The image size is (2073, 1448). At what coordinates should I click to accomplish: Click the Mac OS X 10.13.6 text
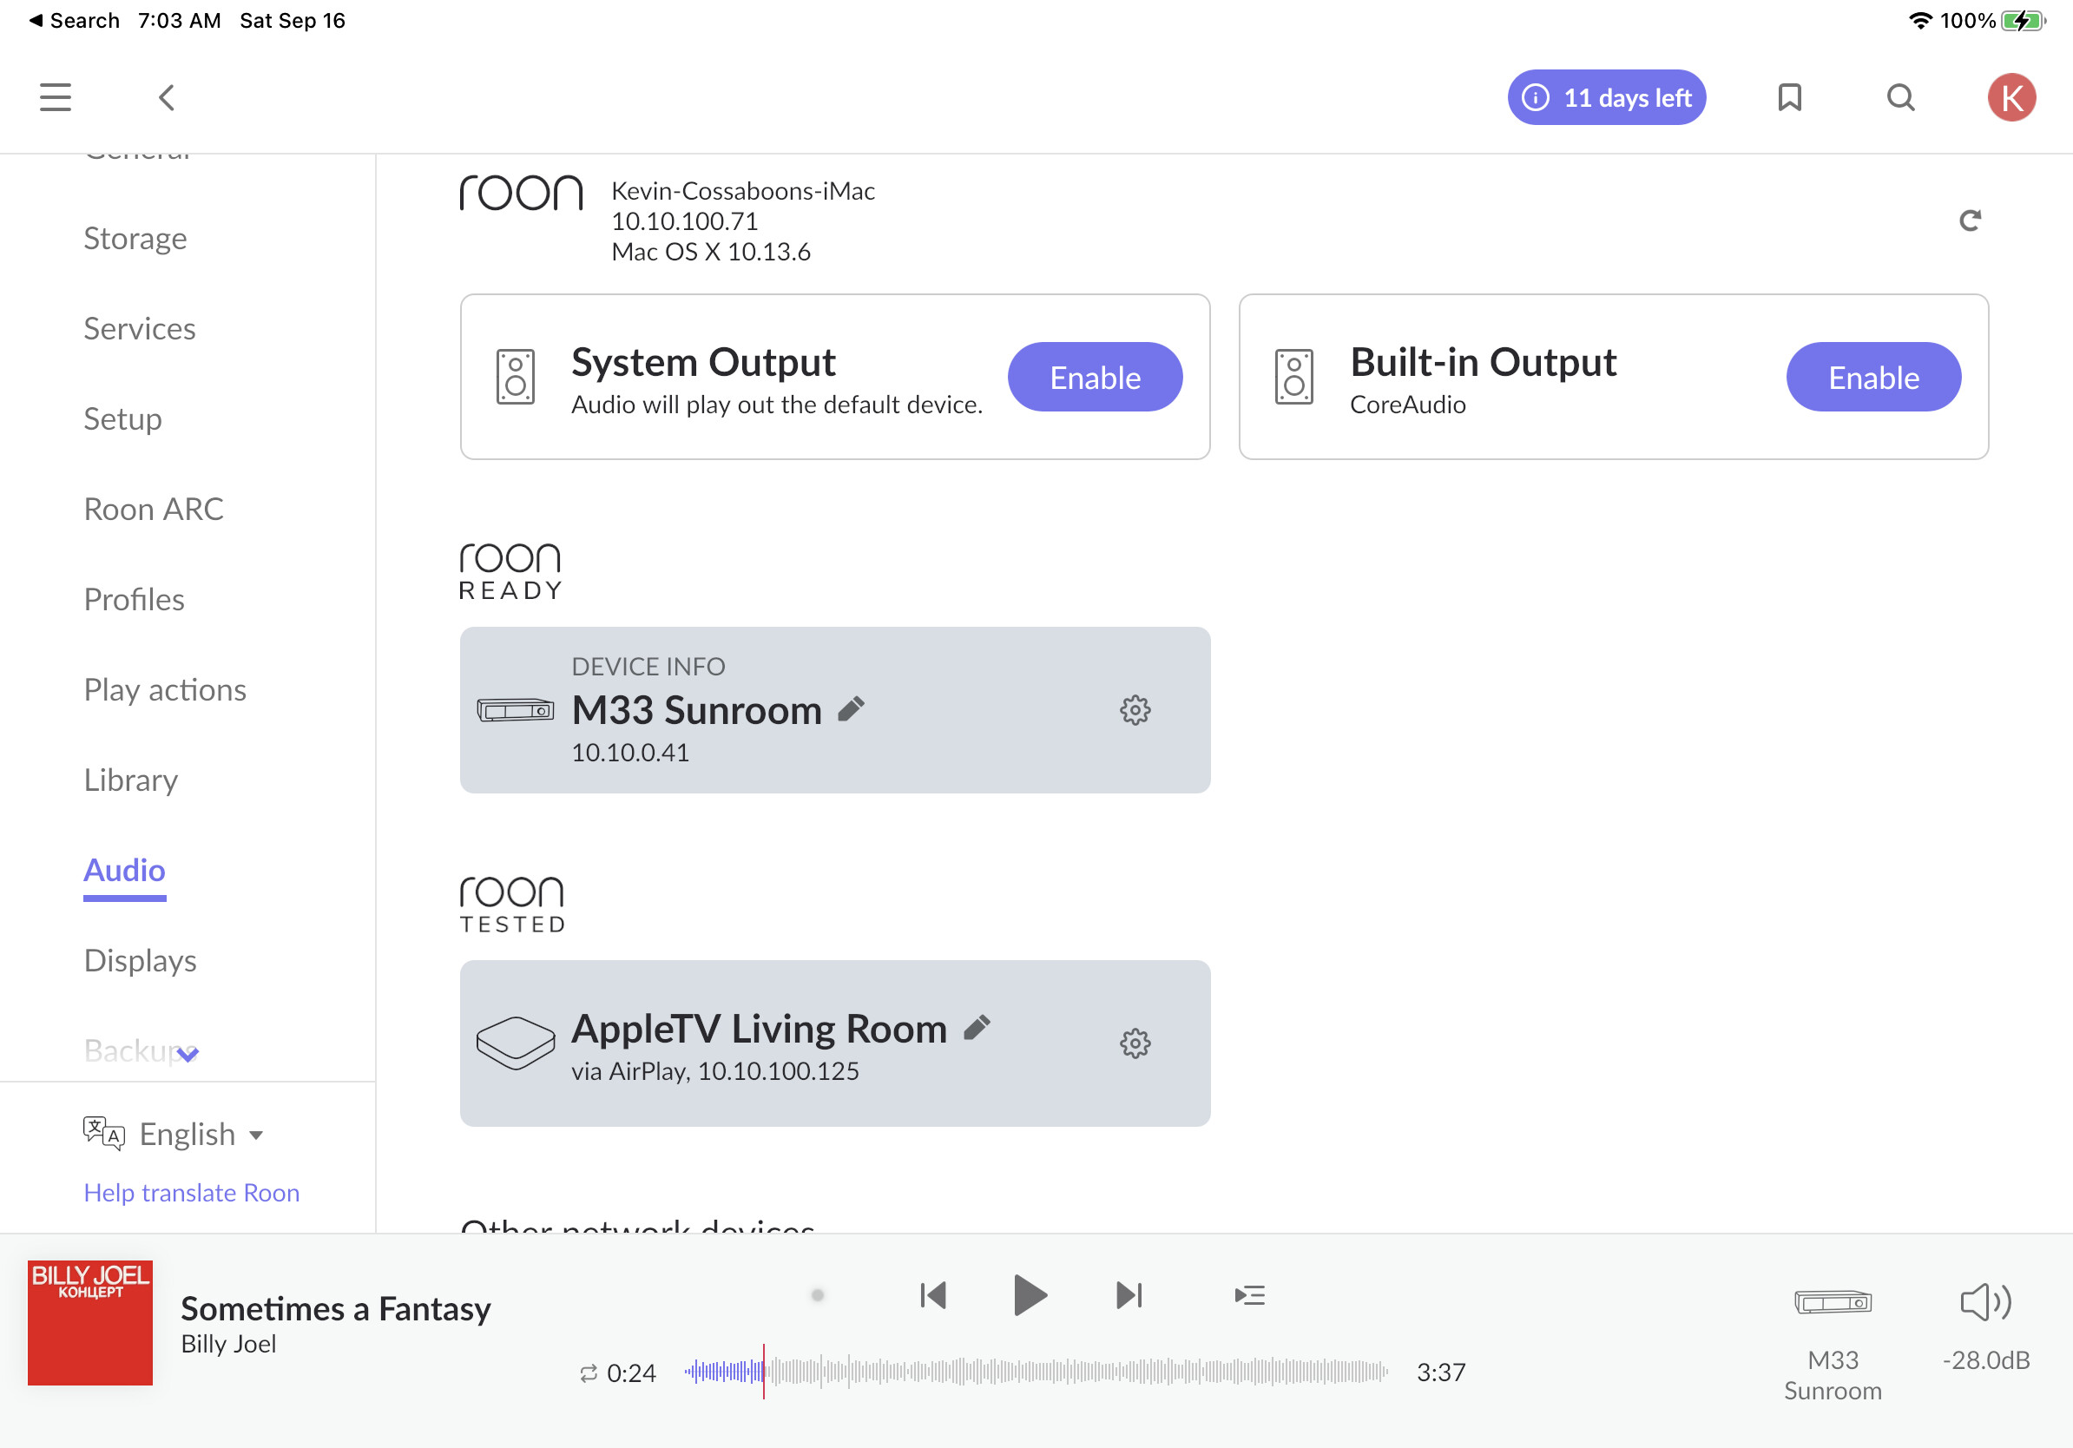711,252
